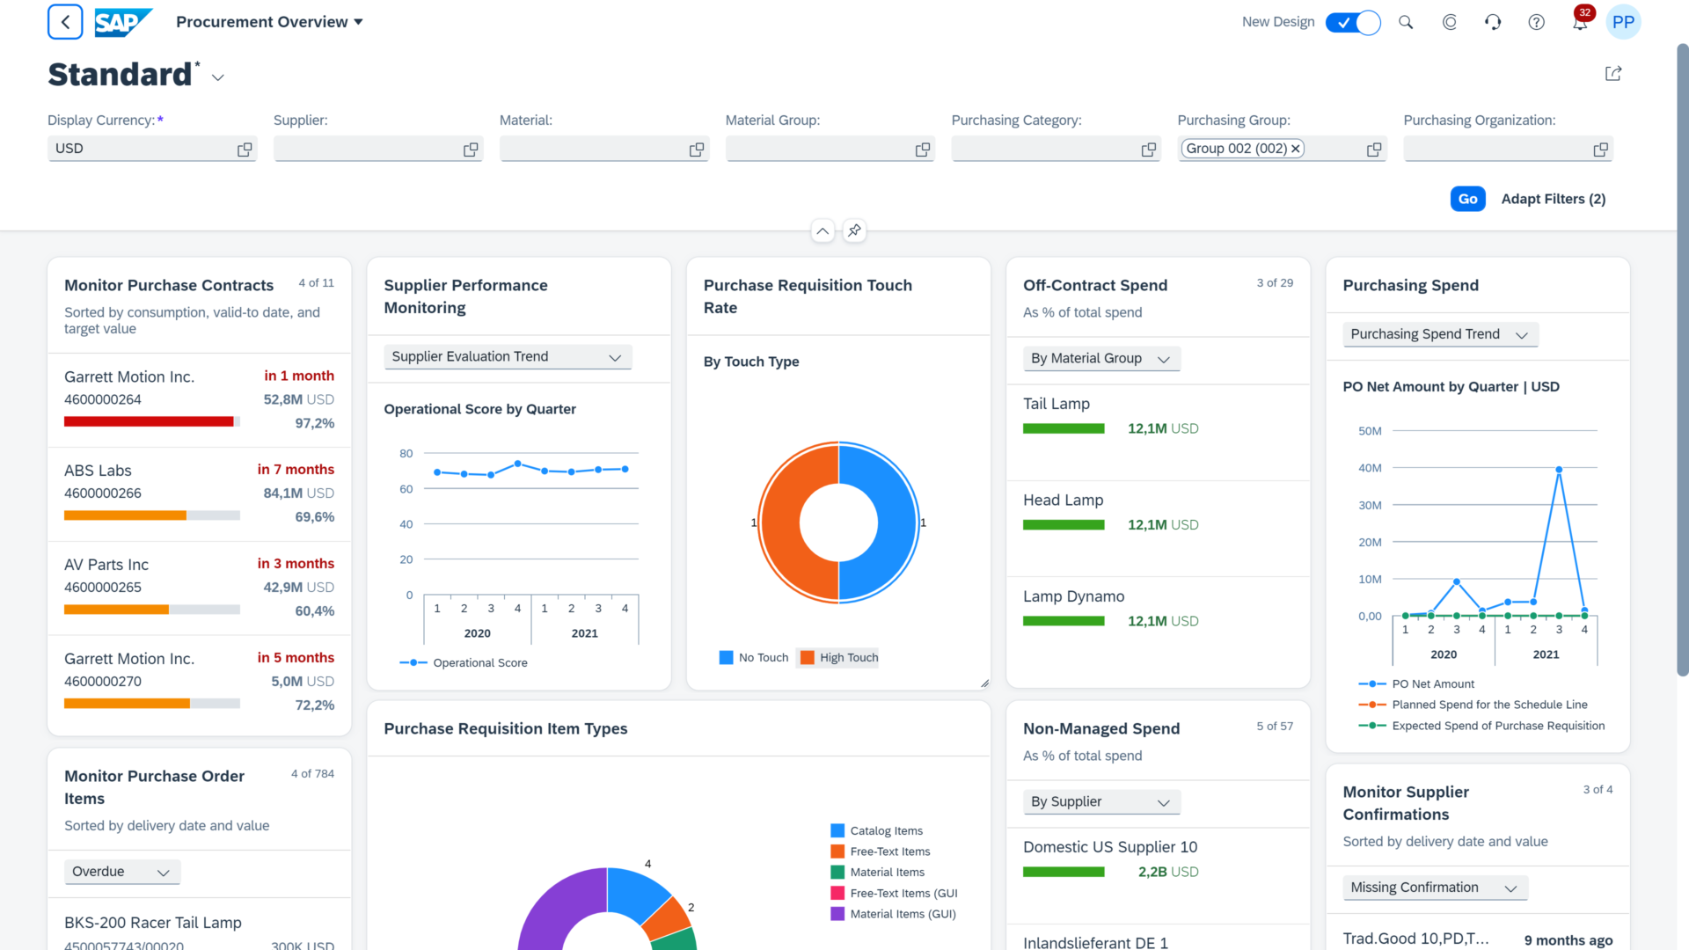
Task: Click the headset support icon
Action: [1493, 22]
